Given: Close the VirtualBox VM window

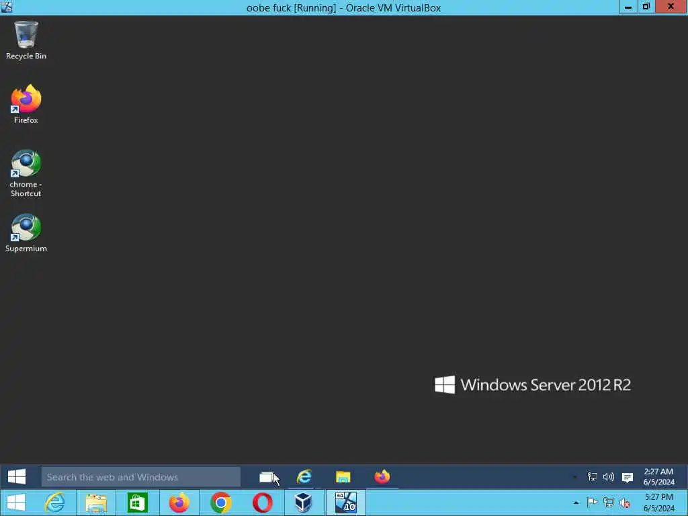Looking at the screenshot, I should (671, 7).
